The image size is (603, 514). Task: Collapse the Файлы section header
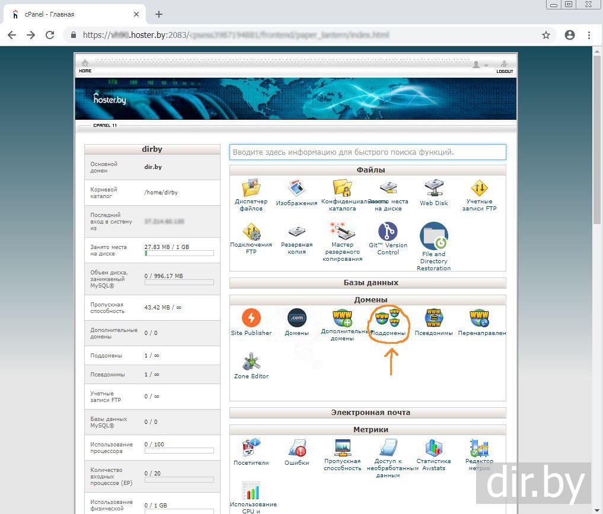coord(368,170)
